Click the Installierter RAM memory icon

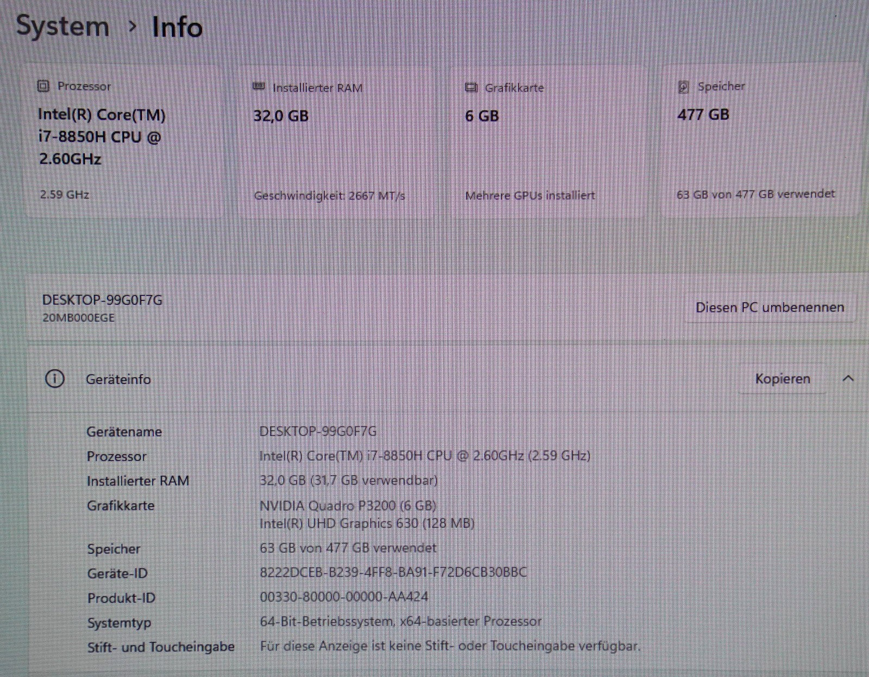(x=259, y=87)
